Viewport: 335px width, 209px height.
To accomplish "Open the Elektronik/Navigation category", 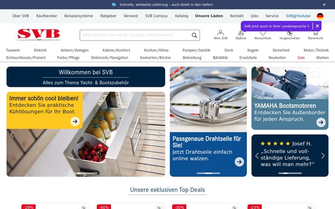I will click(x=110, y=58).
